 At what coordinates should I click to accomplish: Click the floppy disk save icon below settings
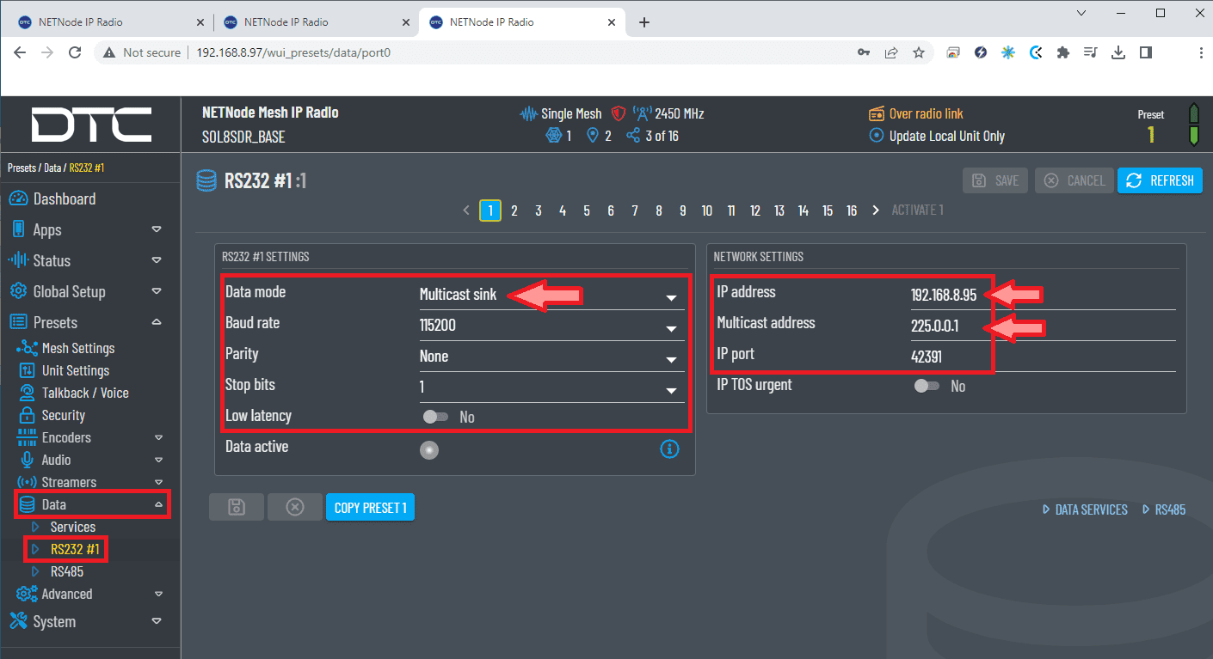click(236, 508)
